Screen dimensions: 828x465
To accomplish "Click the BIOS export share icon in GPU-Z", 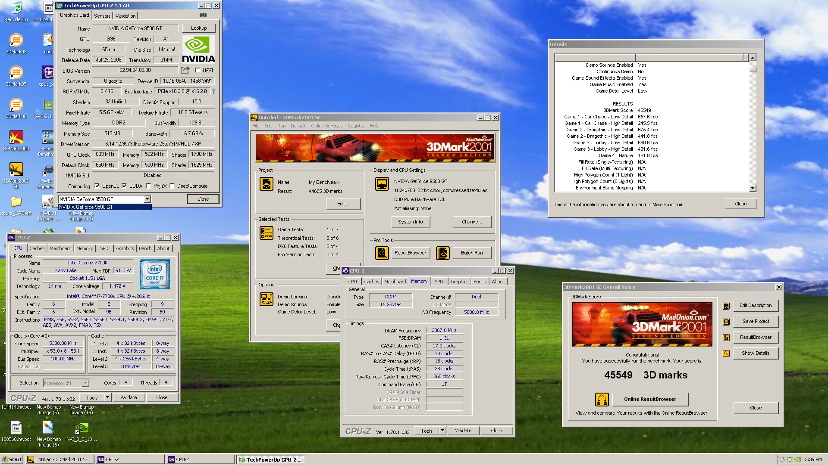I will [x=185, y=70].
